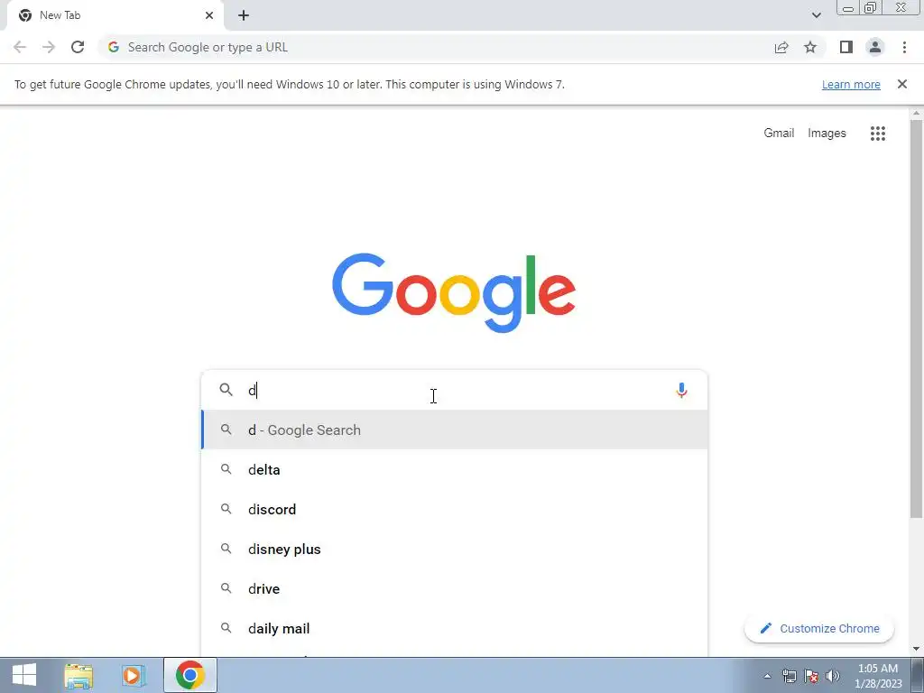
Task: Open the side panel icon
Action: (846, 47)
